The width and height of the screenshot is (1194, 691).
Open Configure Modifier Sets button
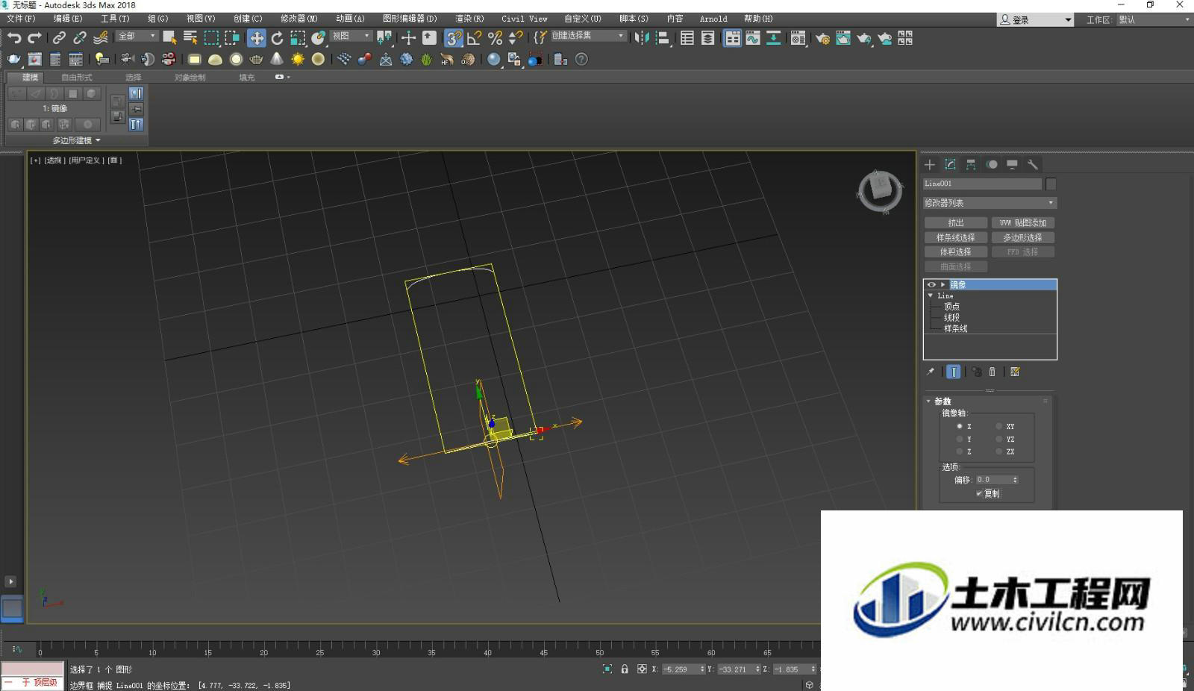click(1015, 372)
